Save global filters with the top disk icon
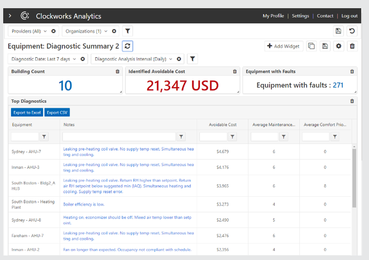 click(x=338, y=31)
